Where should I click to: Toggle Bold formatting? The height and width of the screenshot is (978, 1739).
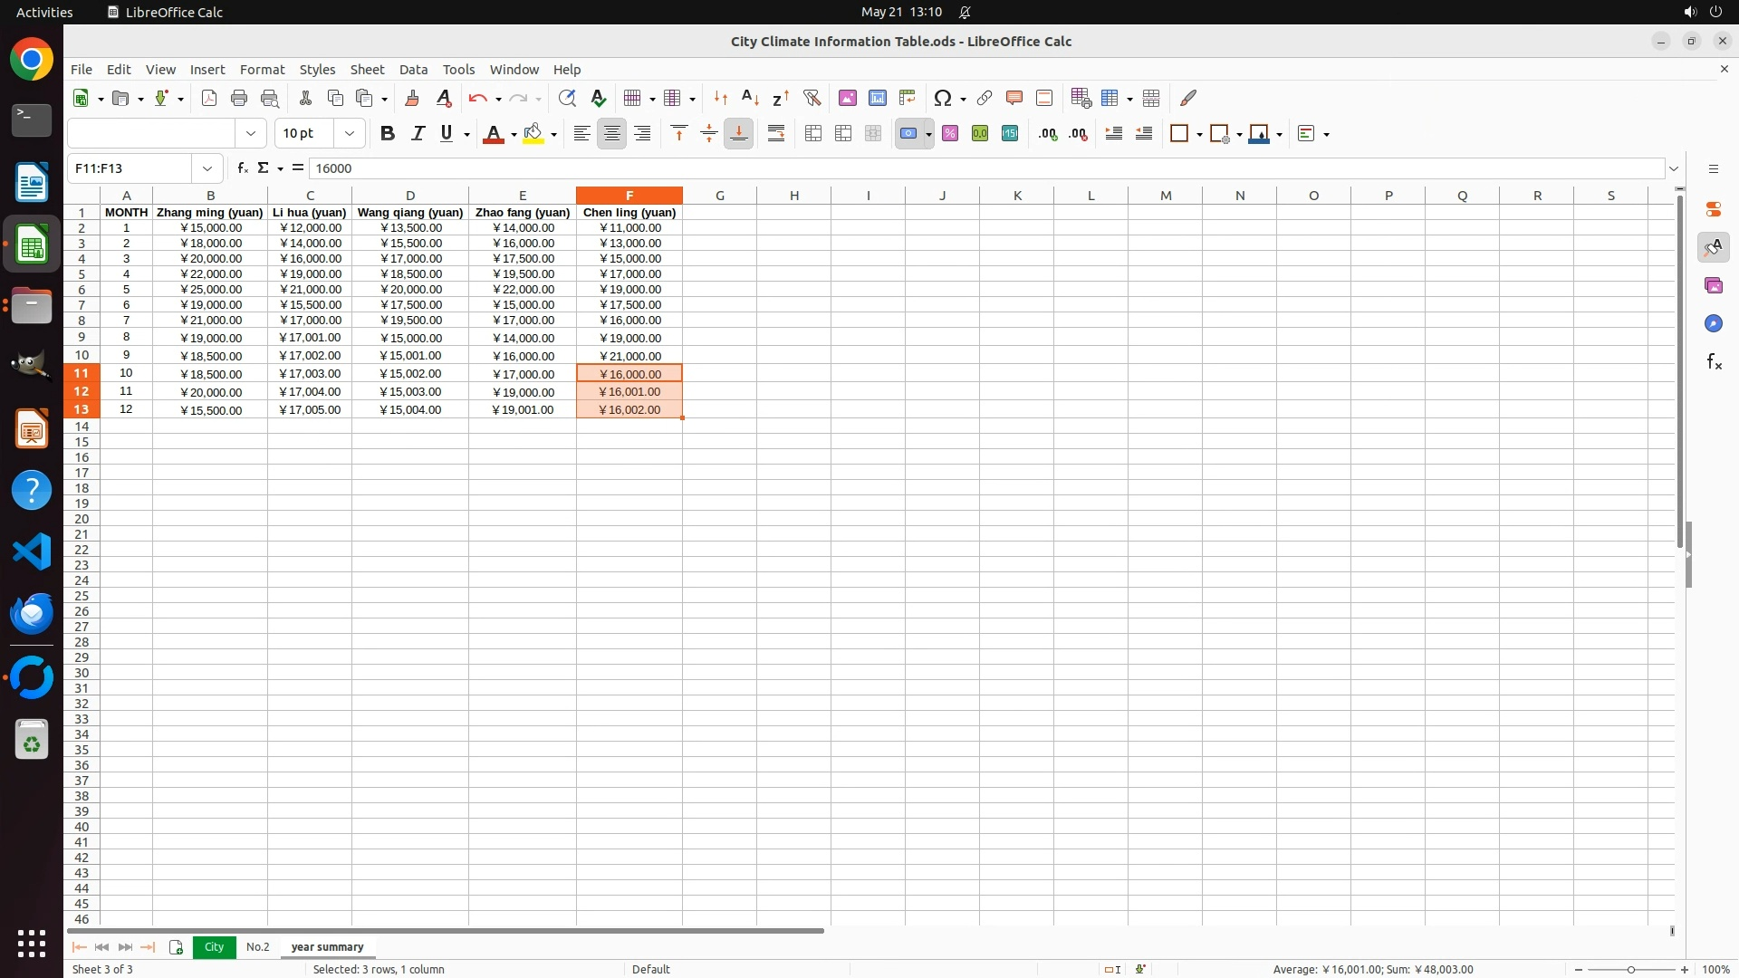tap(388, 134)
